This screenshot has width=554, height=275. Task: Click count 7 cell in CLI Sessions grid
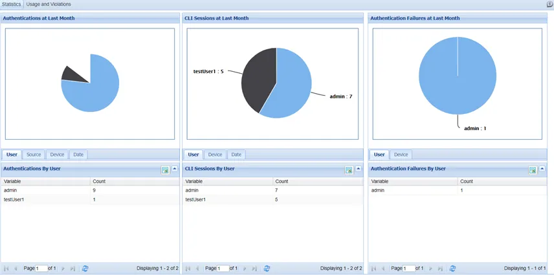(318, 190)
